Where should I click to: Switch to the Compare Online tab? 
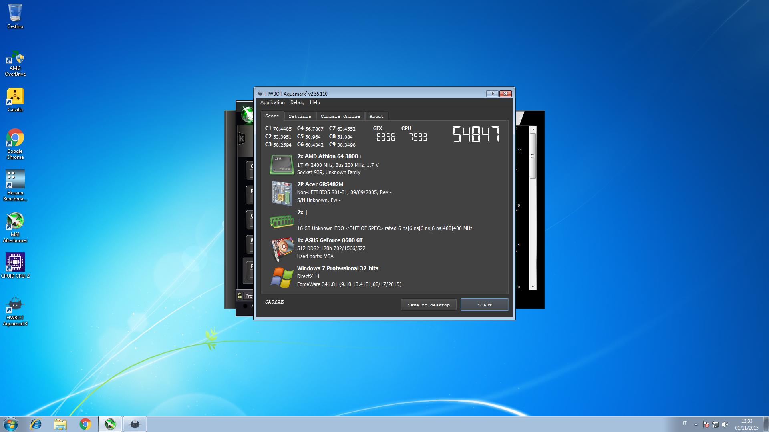point(340,116)
